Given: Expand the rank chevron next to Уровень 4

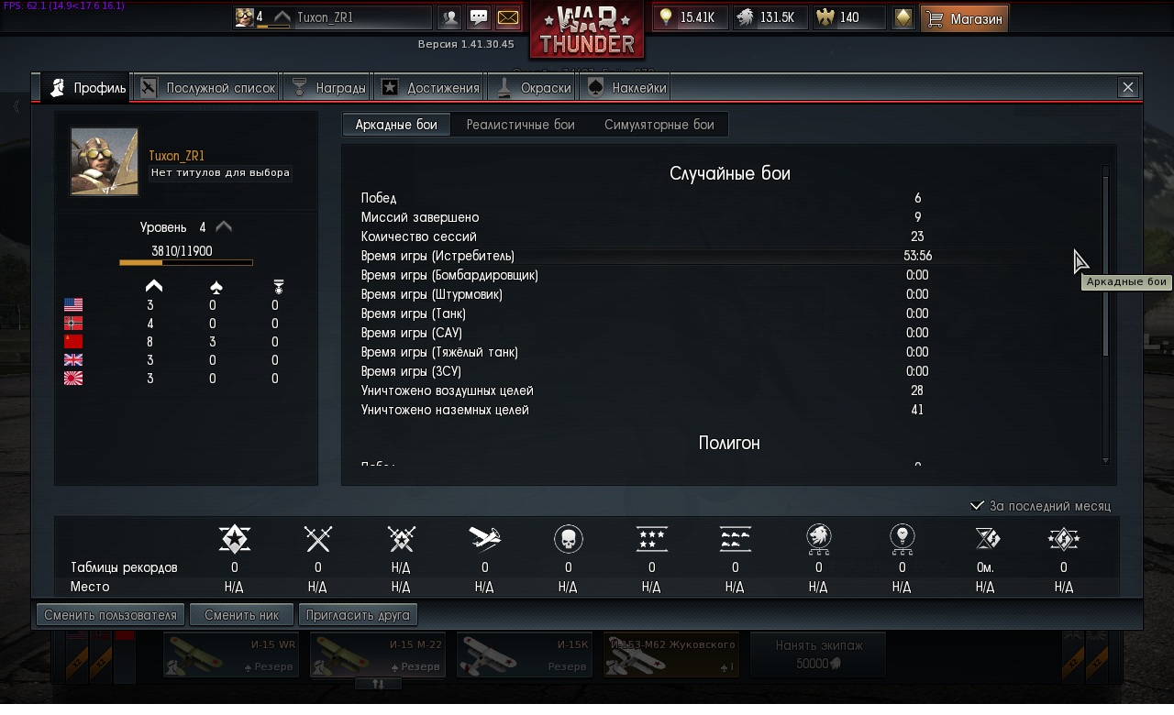Looking at the screenshot, I should [224, 226].
